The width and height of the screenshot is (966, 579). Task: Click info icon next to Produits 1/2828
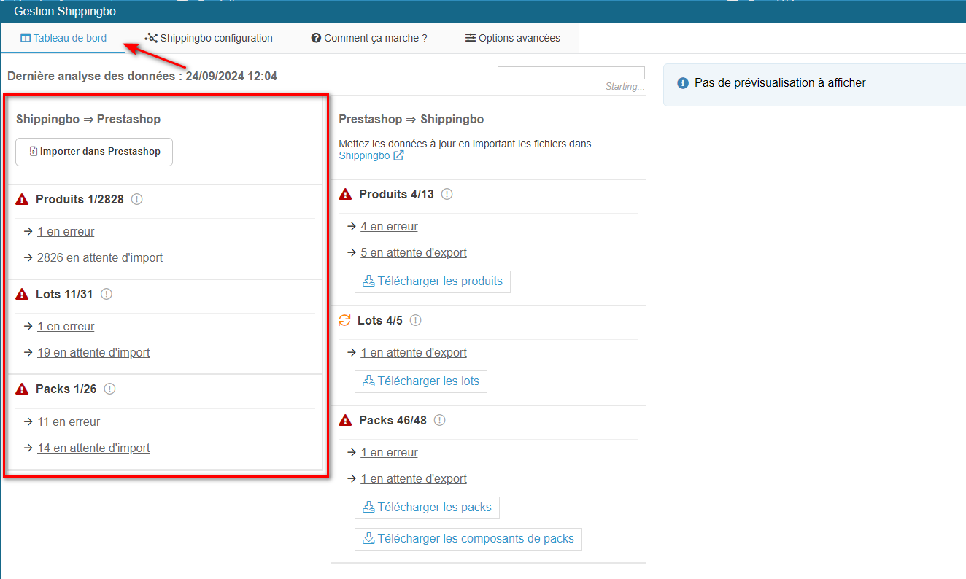(137, 199)
